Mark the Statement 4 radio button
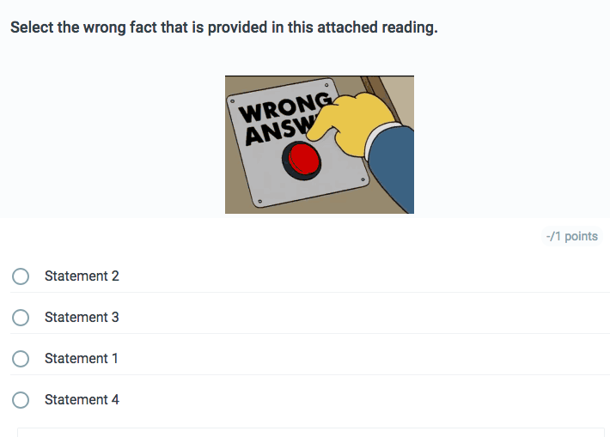The image size is (610, 437). [21, 400]
